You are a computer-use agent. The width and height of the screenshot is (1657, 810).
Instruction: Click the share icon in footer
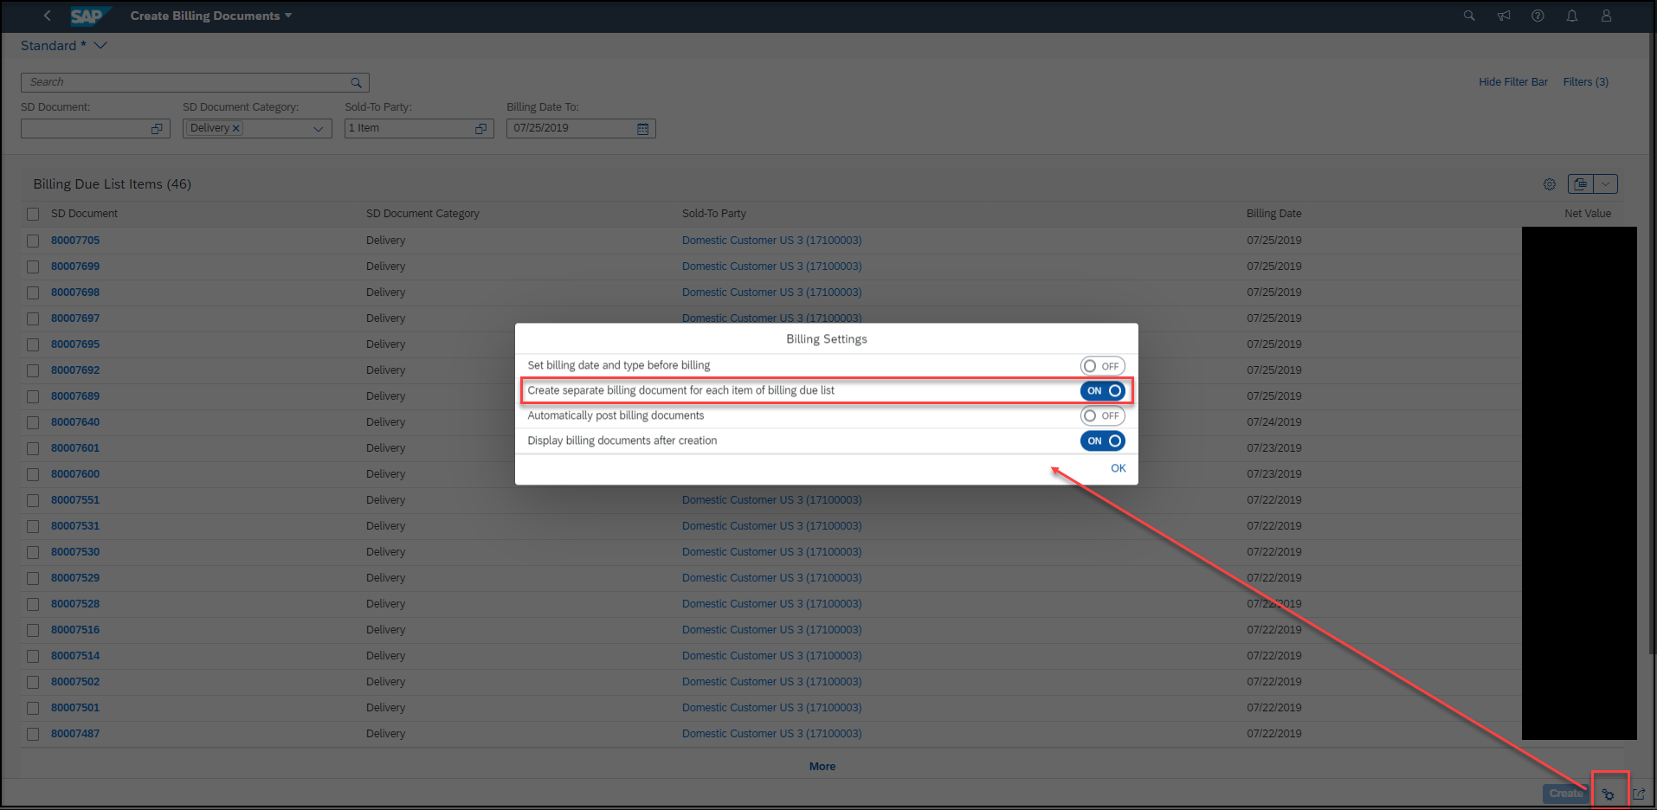[1639, 794]
